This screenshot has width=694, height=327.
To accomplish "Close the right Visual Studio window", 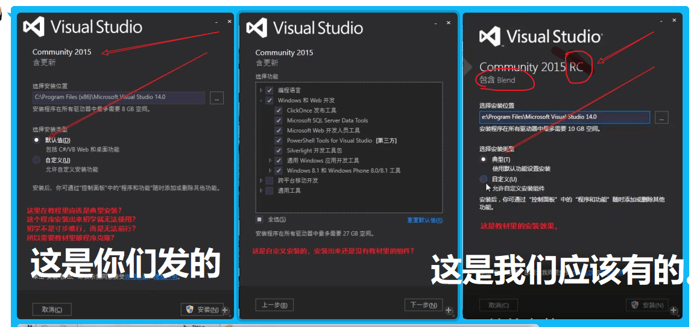I will coord(674,20).
